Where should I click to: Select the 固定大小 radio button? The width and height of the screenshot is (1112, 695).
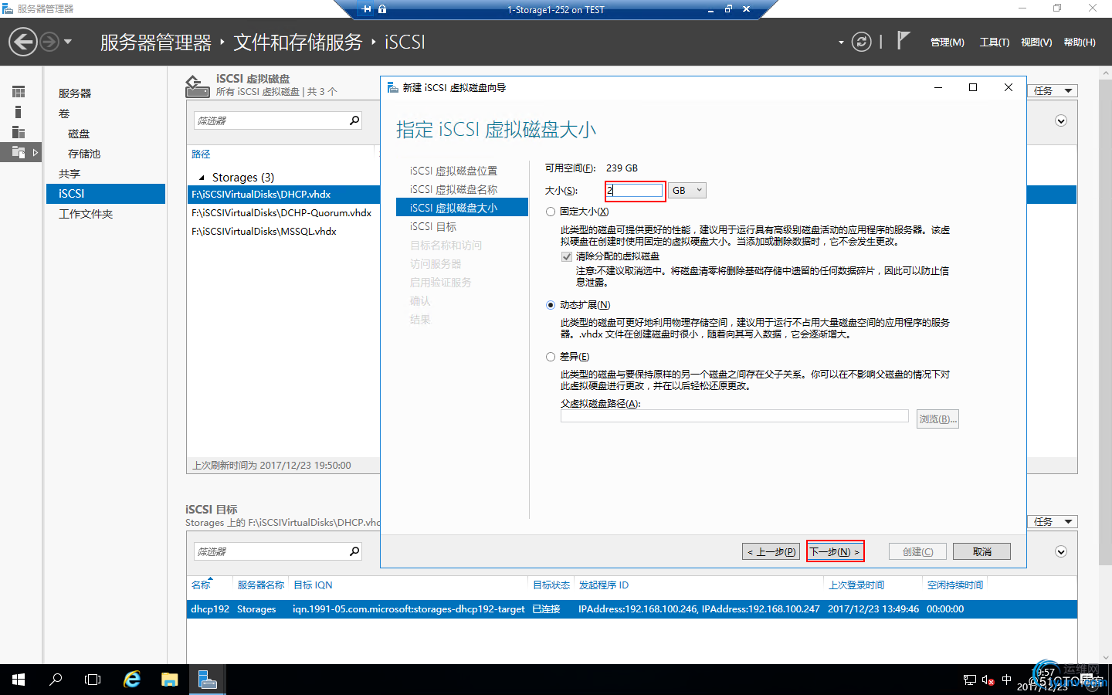tap(551, 212)
